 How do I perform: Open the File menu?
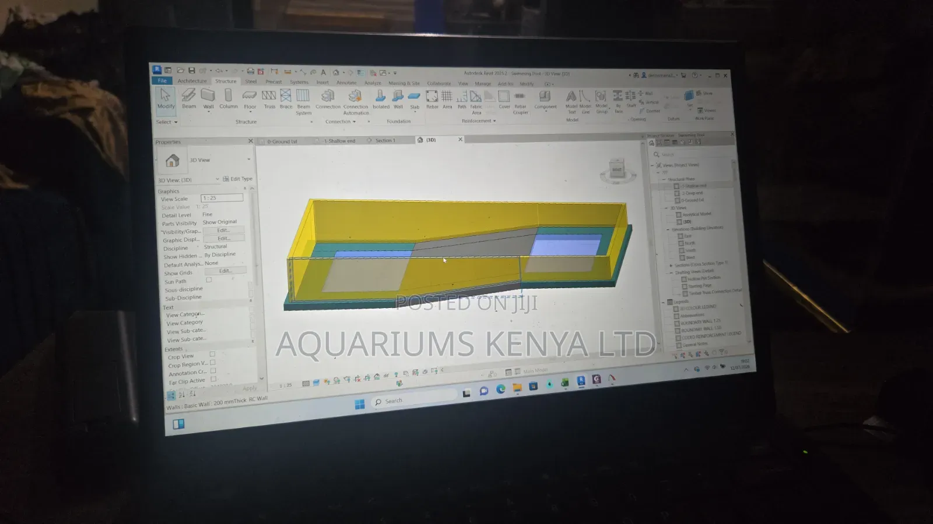(162, 80)
